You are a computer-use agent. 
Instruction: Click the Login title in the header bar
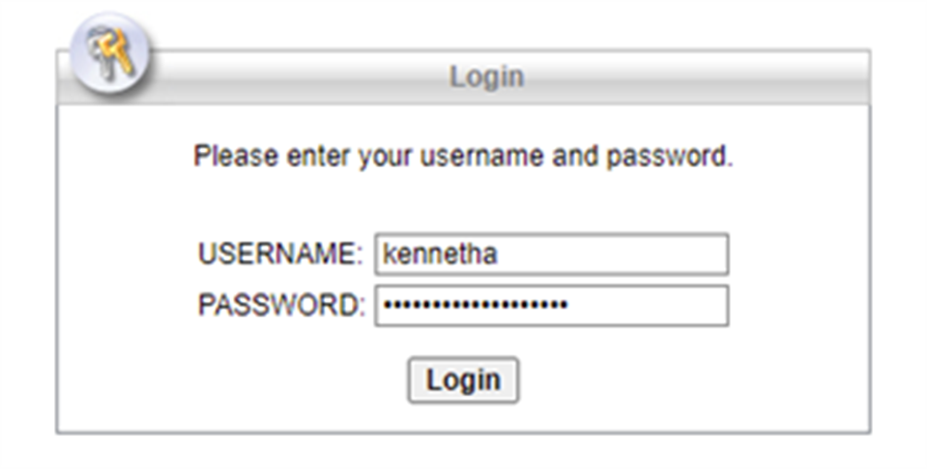click(x=486, y=76)
